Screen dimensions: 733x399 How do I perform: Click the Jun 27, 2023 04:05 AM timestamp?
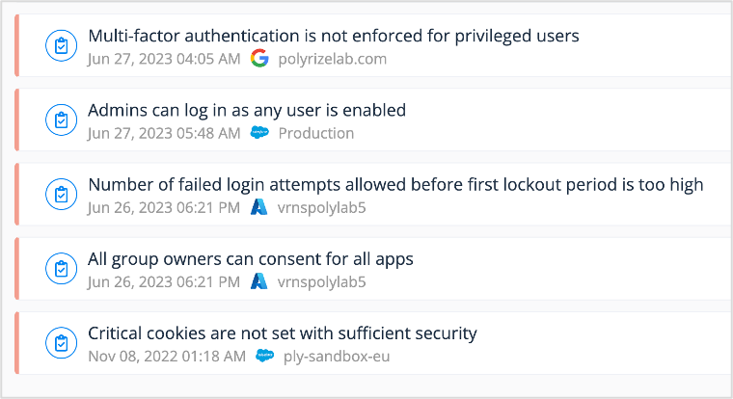click(x=164, y=59)
